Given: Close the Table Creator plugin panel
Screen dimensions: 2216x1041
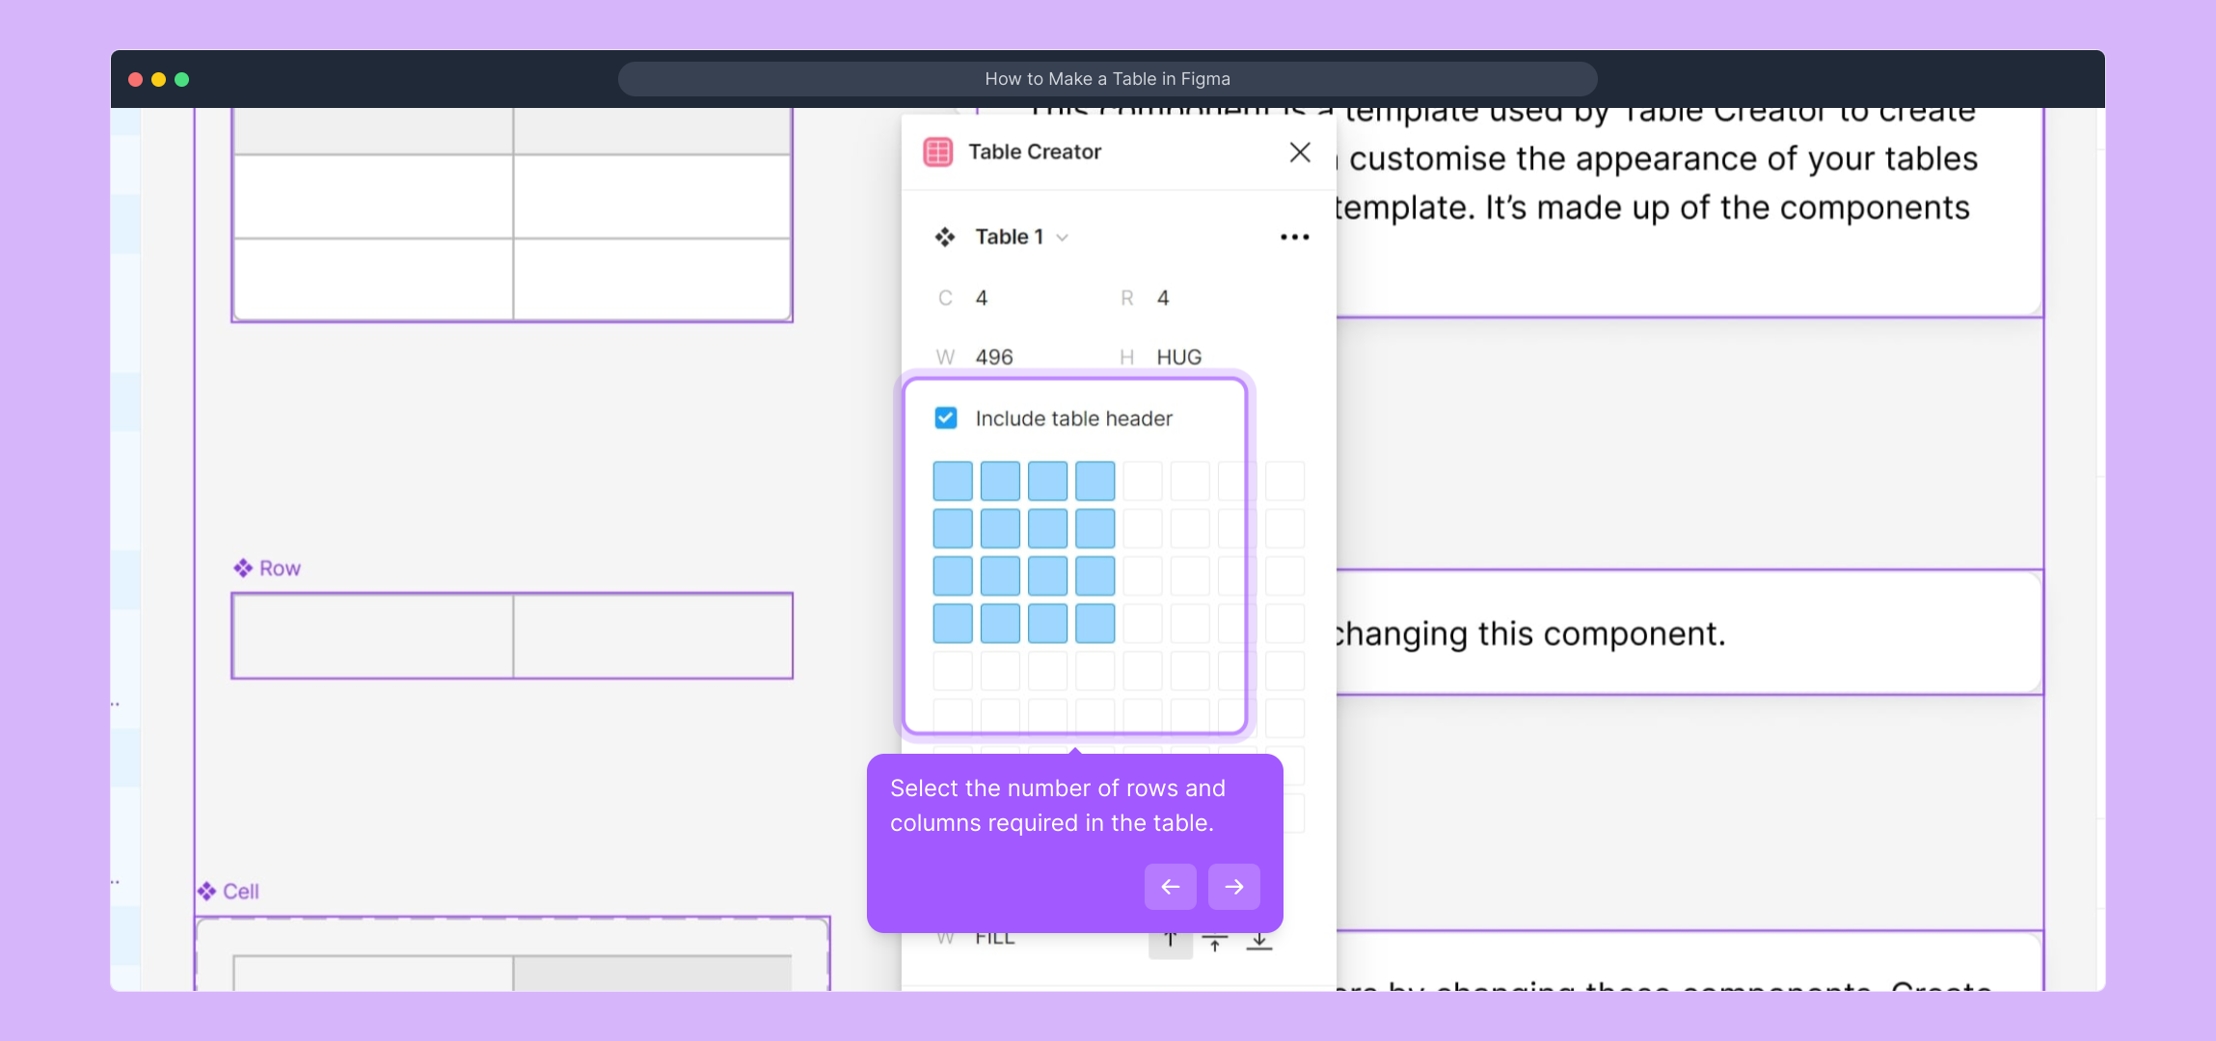Looking at the screenshot, I should [x=1299, y=152].
